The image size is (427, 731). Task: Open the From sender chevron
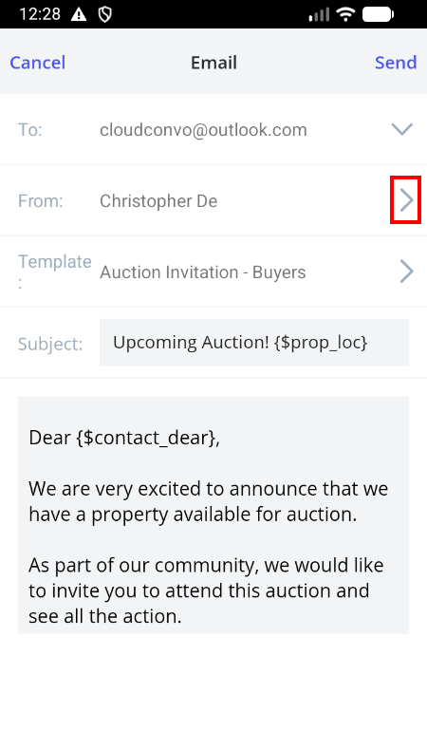(x=406, y=200)
